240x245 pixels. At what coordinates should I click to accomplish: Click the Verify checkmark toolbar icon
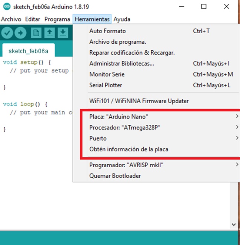7,33
